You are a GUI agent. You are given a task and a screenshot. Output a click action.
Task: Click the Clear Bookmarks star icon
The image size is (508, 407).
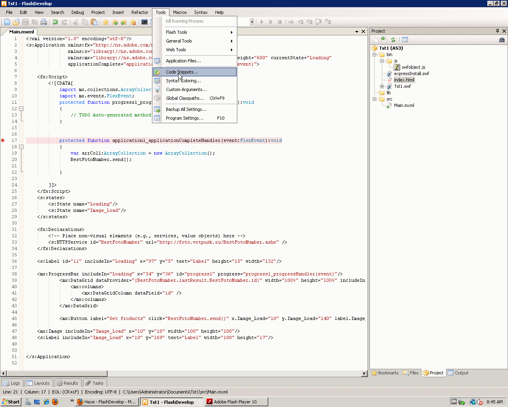133,22
